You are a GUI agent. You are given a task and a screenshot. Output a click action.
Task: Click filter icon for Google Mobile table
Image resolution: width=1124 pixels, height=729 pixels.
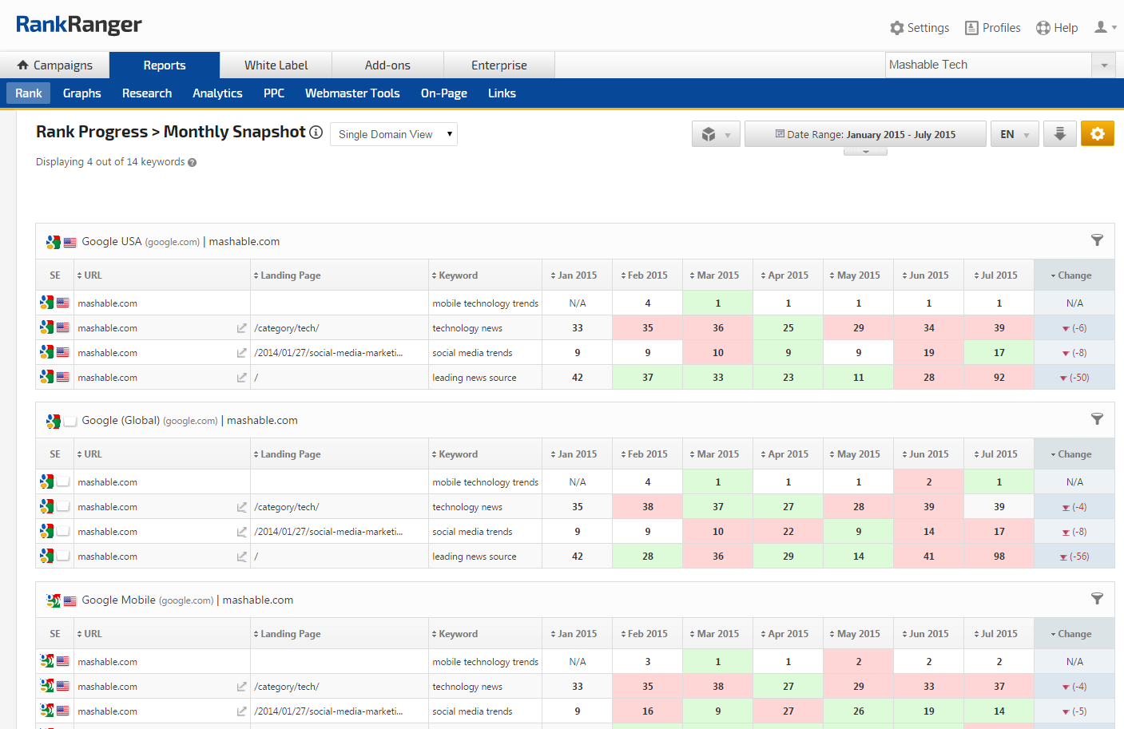1097,599
